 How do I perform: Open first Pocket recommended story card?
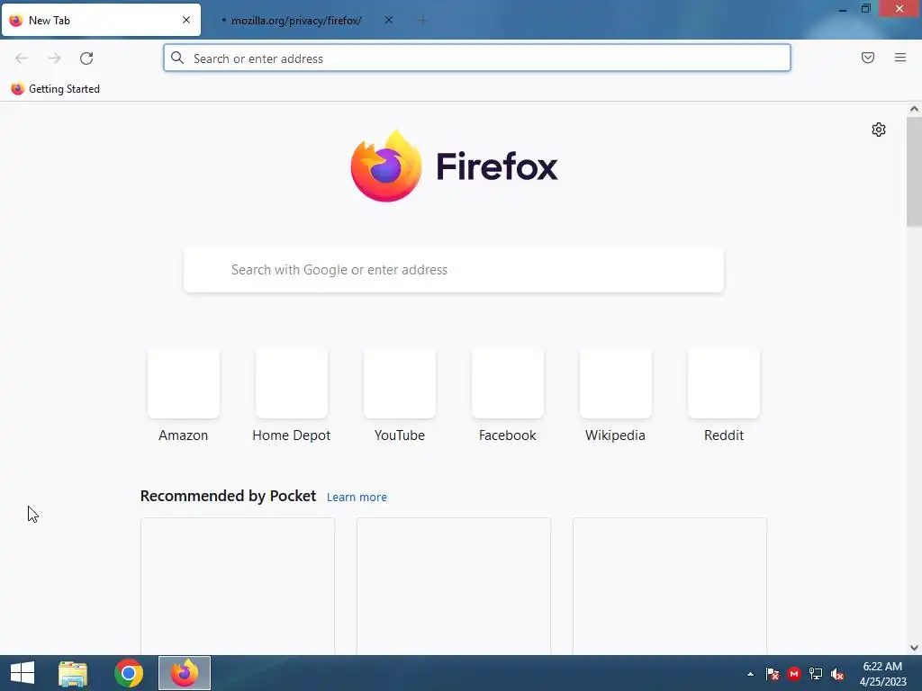(238, 586)
